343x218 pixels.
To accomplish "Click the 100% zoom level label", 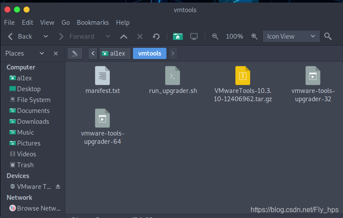I will tap(234, 36).
